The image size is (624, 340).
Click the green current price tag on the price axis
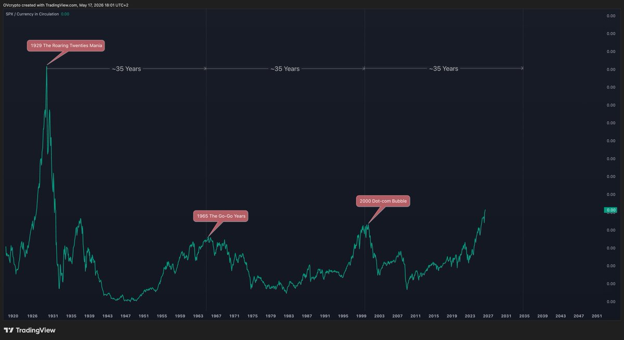610,211
